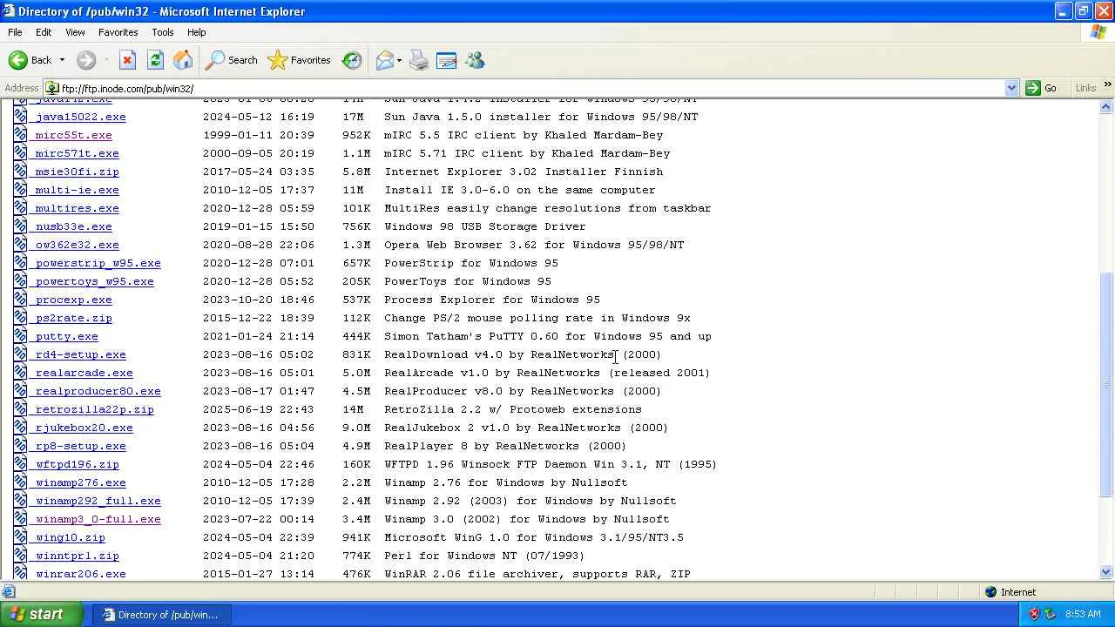Image resolution: width=1115 pixels, height=627 pixels.
Task: Open the View menu
Action: pos(75,32)
